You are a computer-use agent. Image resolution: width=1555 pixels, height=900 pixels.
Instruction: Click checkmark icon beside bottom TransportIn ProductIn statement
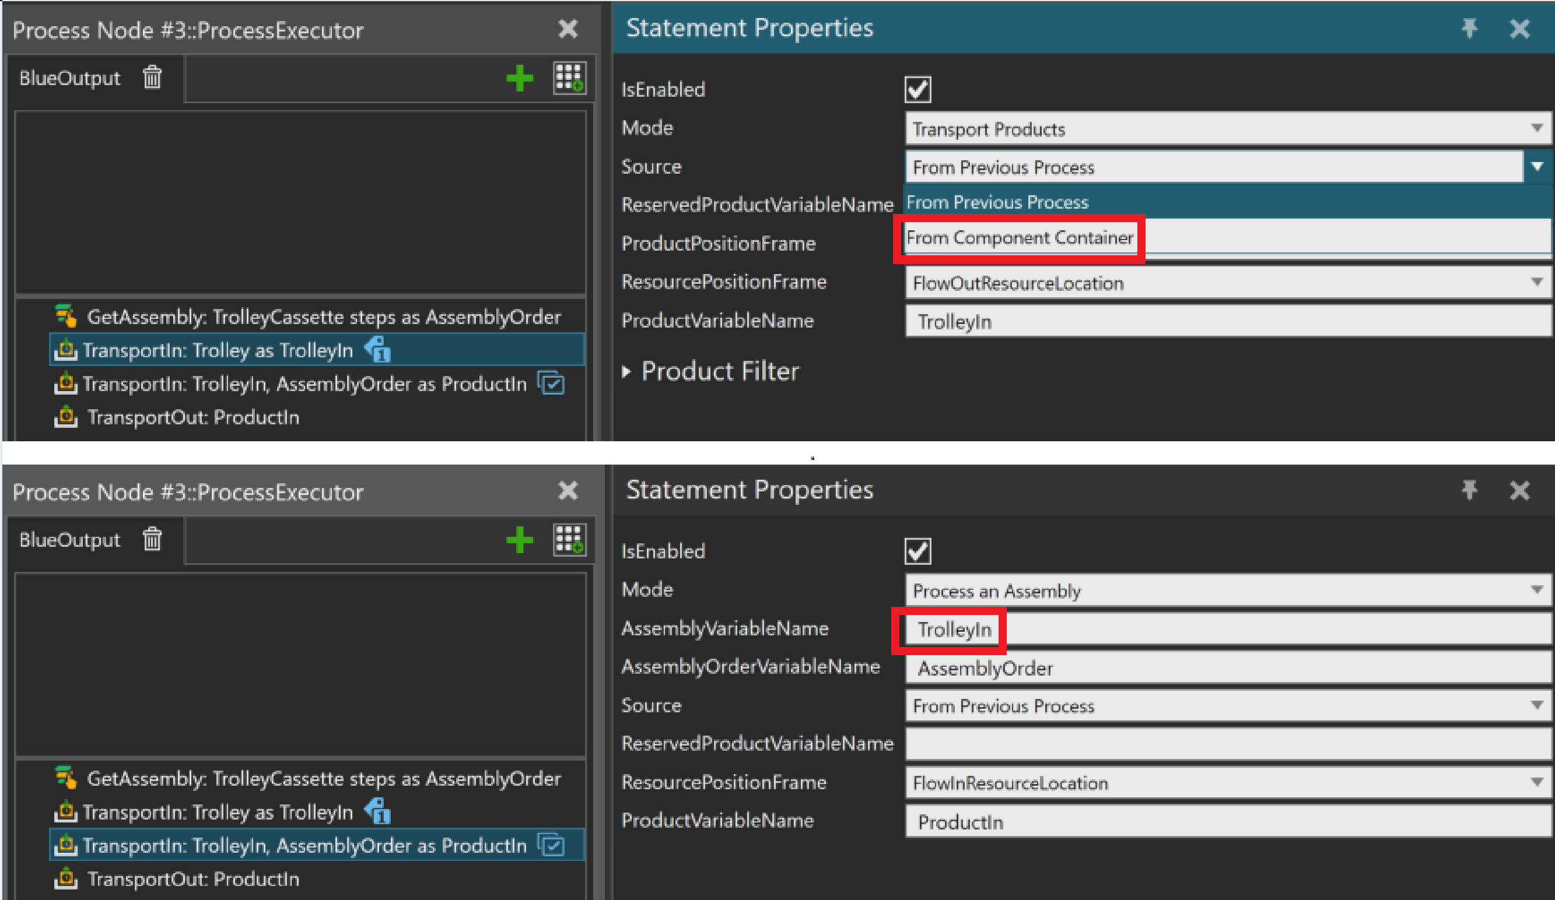click(551, 845)
